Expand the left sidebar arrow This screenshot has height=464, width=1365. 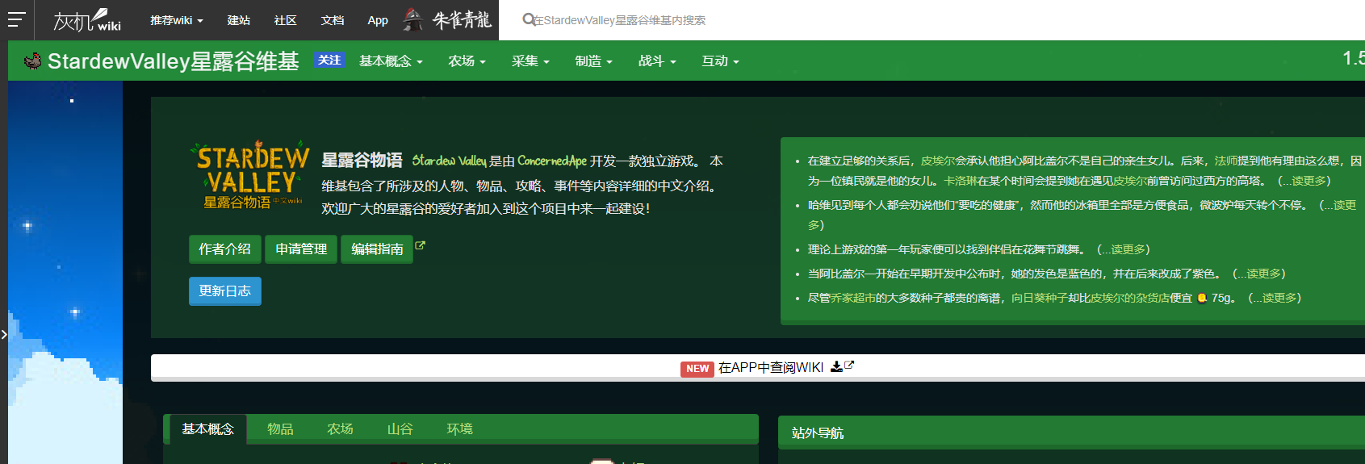tap(4, 334)
